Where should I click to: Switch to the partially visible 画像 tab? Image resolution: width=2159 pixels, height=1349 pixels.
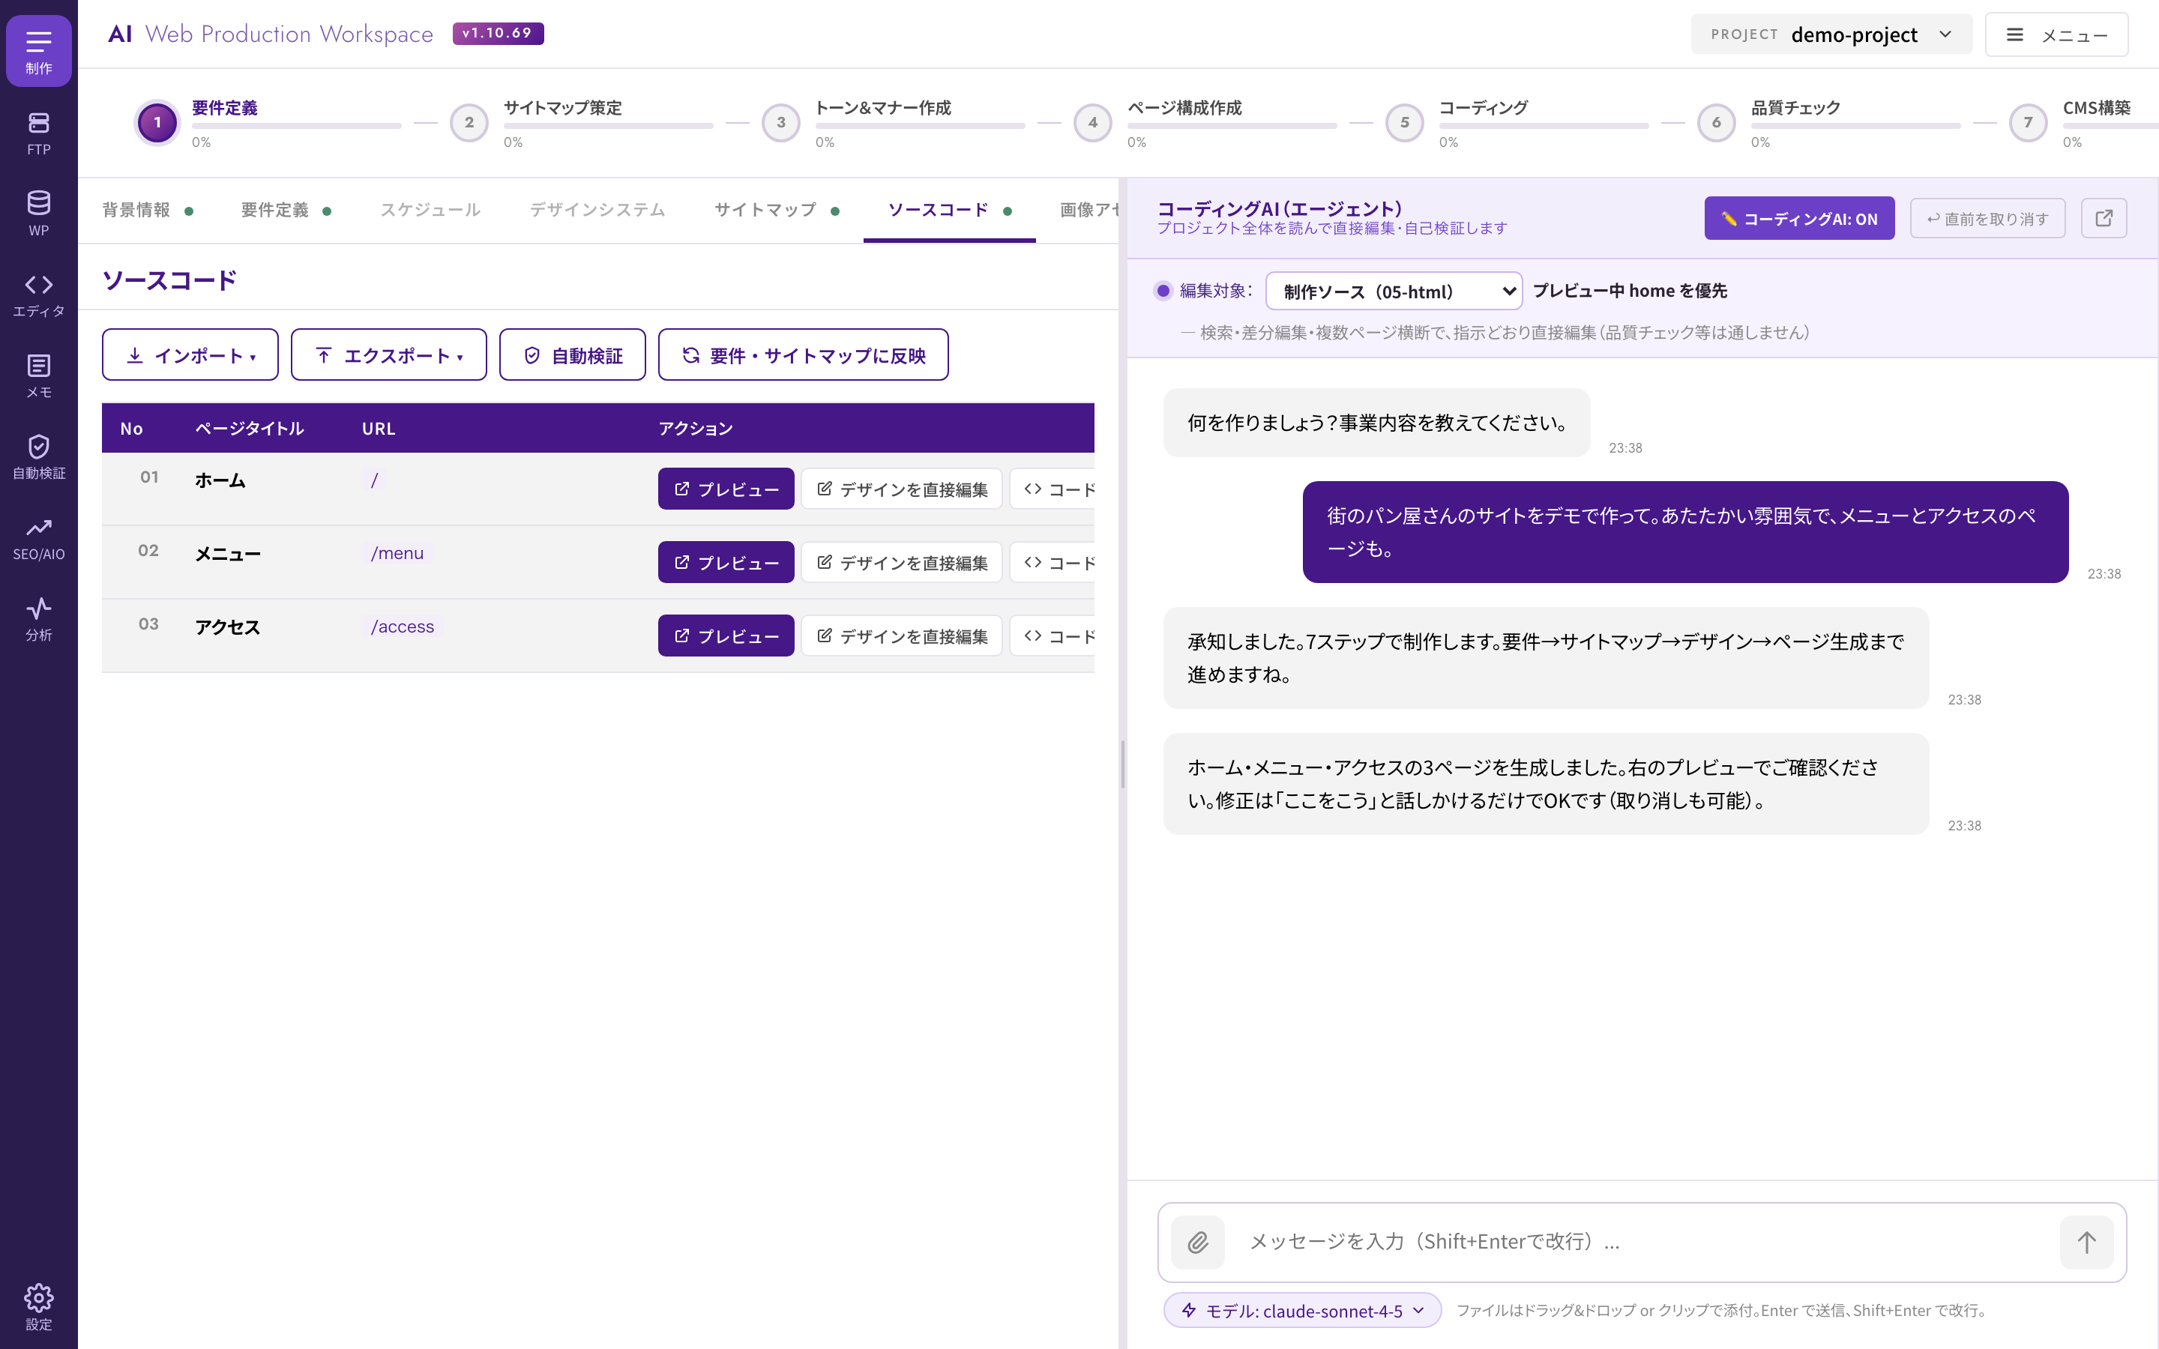click(1089, 211)
